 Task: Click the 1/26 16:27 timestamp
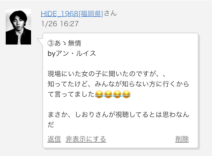tap(60, 24)
